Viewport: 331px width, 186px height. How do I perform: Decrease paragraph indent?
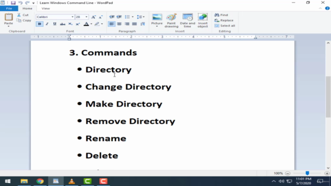pyautogui.click(x=112, y=17)
